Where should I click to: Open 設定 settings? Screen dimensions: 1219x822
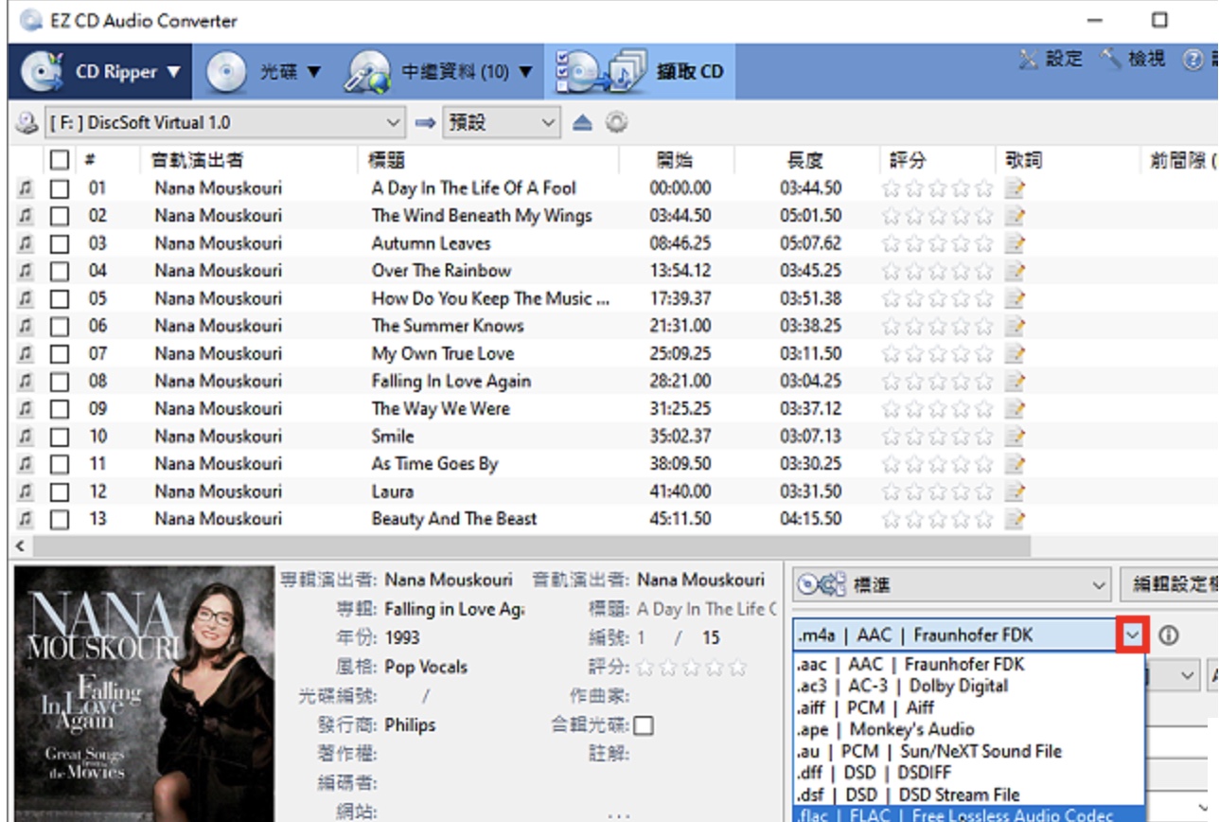(1051, 59)
